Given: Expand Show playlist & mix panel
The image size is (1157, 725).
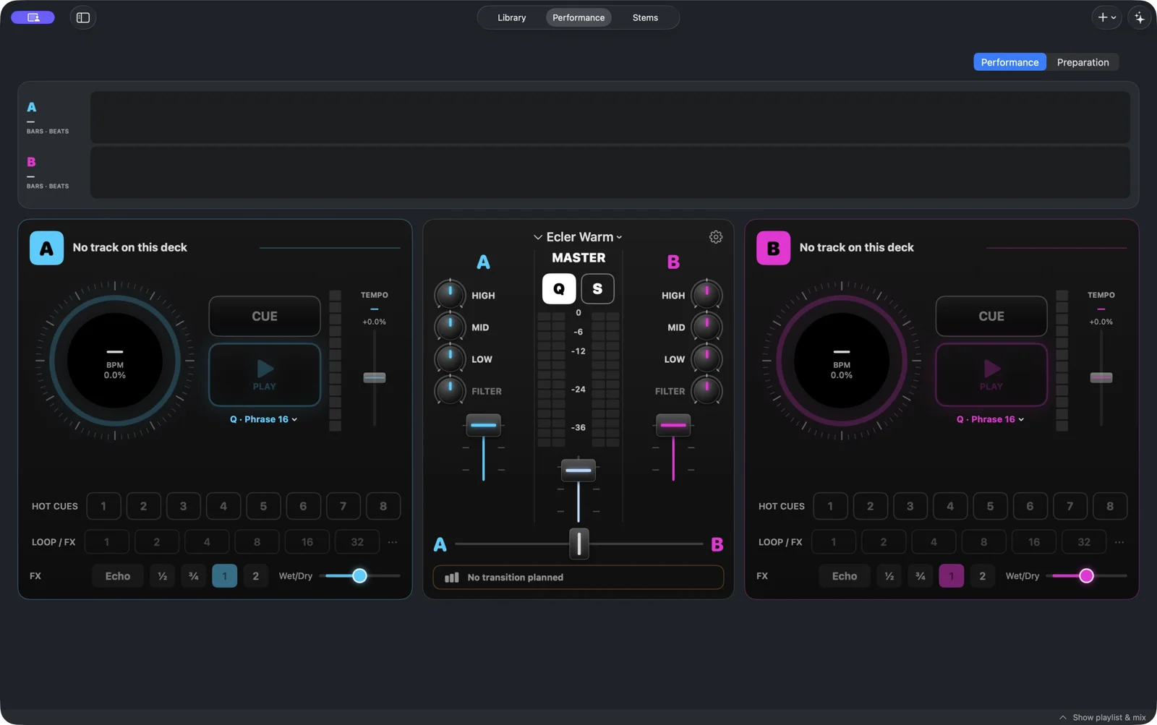Looking at the screenshot, I should [1103, 718].
